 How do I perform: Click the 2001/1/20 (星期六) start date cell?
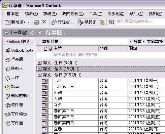tap(146, 99)
